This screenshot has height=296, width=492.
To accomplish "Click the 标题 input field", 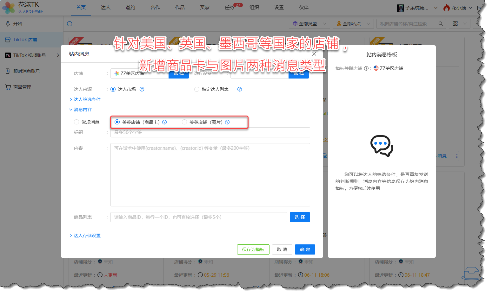I will point(210,132).
